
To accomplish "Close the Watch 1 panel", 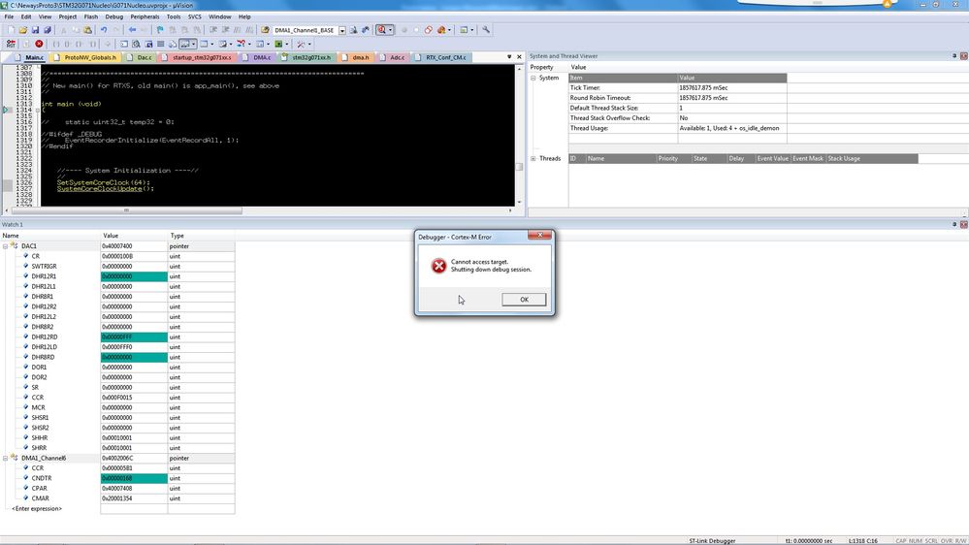I will coord(963,224).
